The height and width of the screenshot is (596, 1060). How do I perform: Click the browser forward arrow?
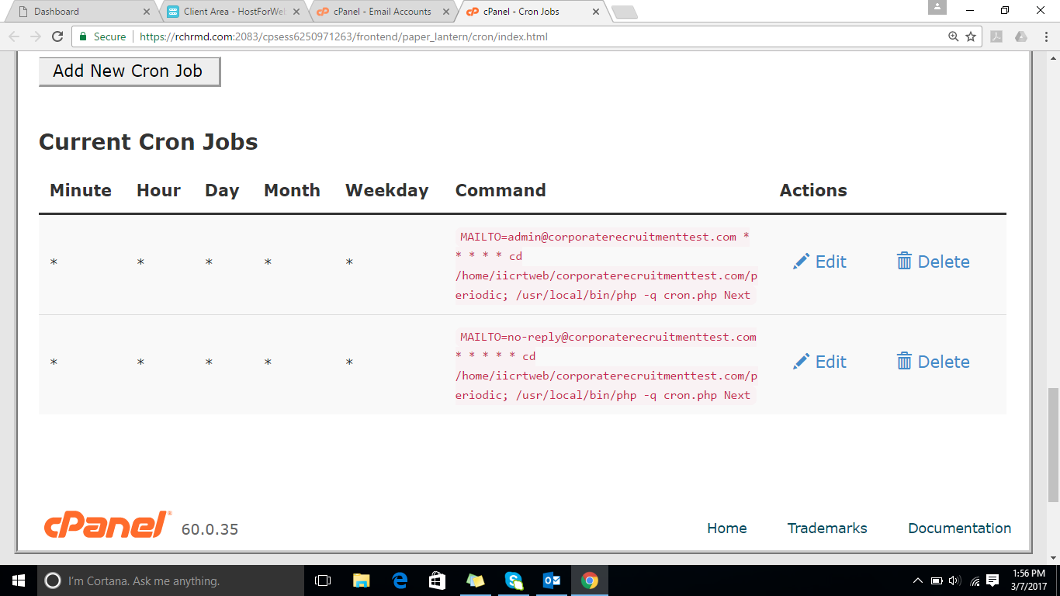35,36
